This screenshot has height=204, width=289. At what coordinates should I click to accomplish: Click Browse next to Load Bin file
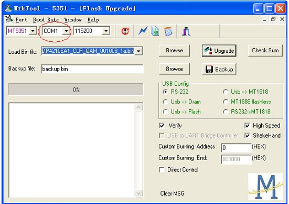coord(174,50)
